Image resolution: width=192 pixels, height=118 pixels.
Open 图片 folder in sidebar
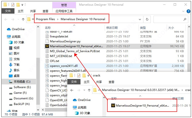[x=14, y=53]
